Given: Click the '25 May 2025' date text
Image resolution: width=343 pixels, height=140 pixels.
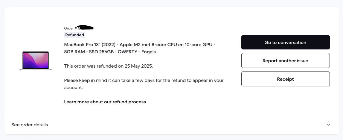Looking at the screenshot, I should pyautogui.click(x=138, y=66).
